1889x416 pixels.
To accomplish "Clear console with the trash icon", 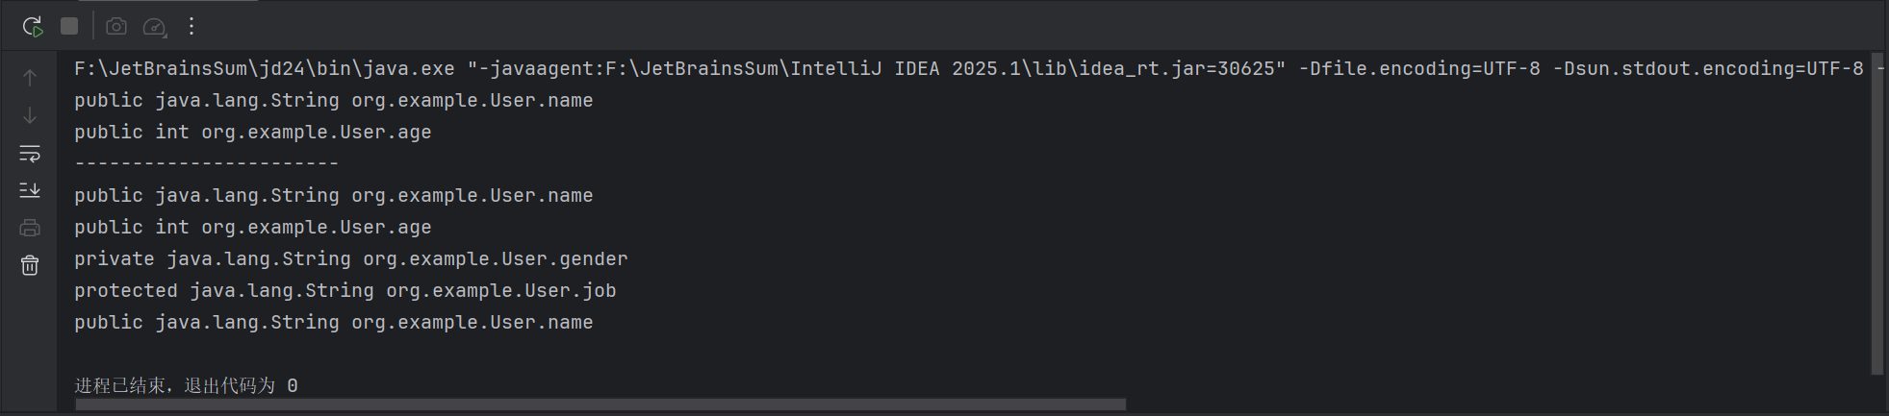I will pyautogui.click(x=30, y=265).
